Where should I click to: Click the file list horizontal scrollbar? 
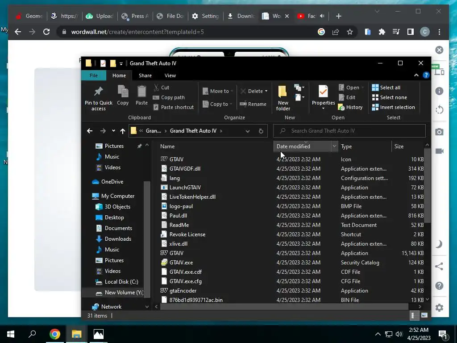click(x=284, y=306)
